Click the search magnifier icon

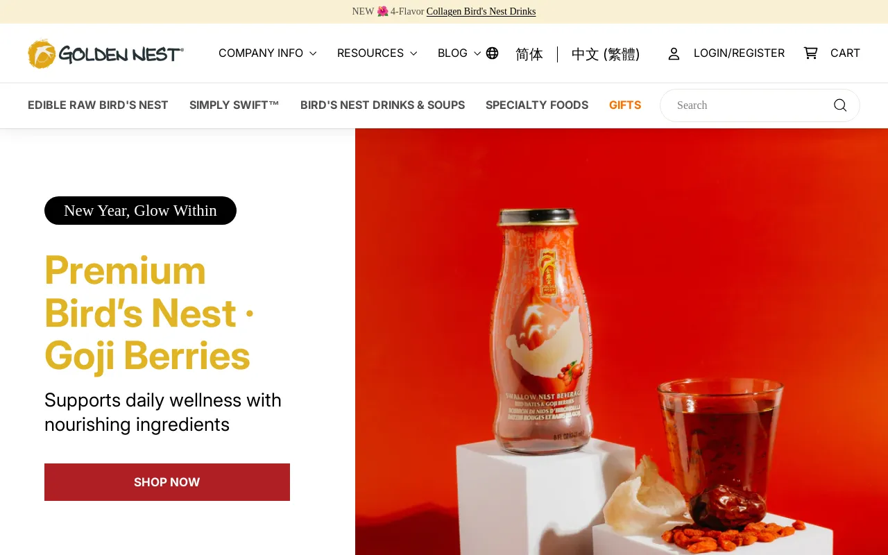840,105
